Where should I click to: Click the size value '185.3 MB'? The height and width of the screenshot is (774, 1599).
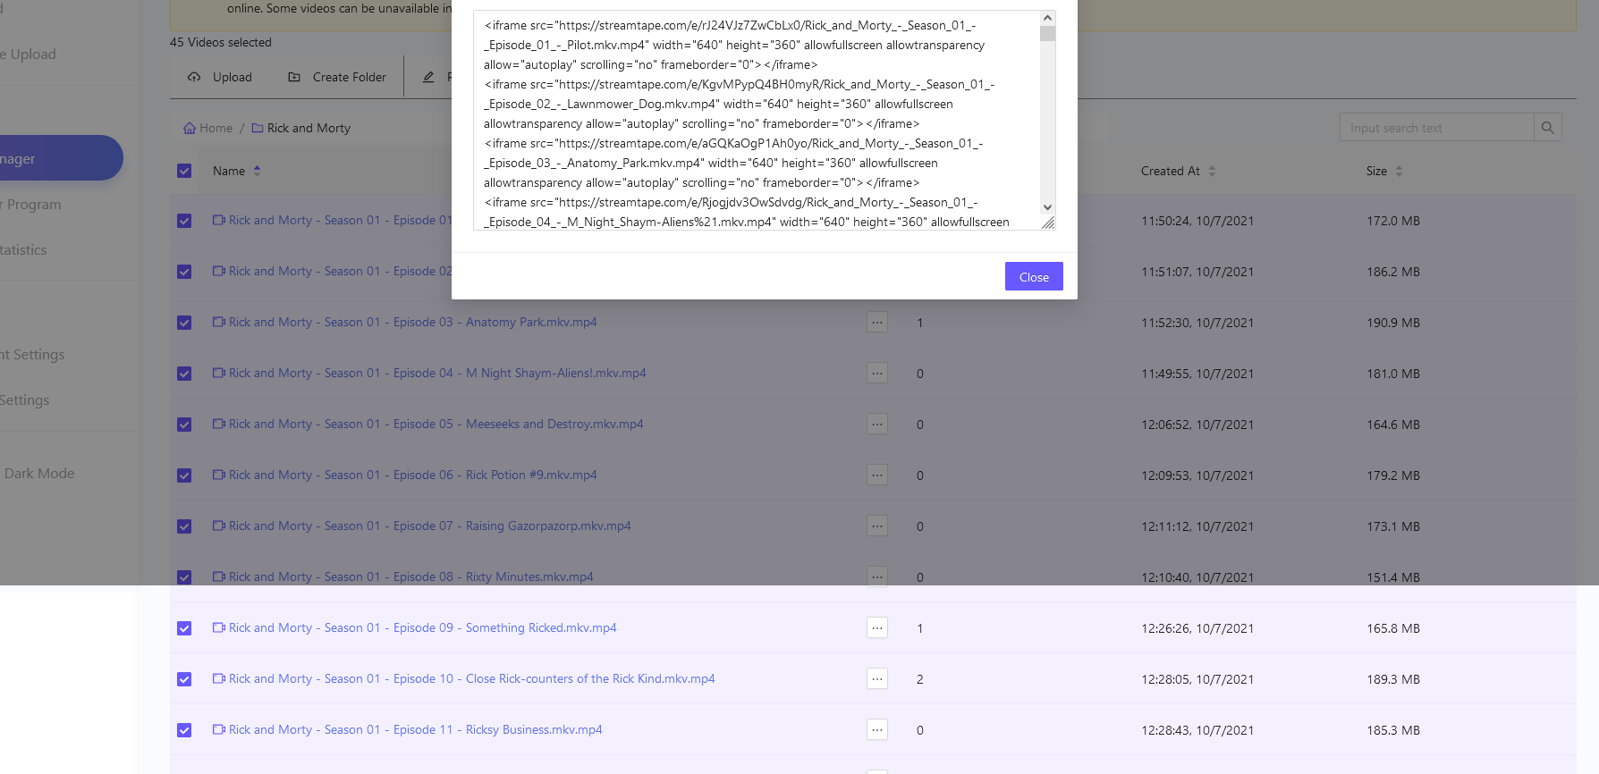click(1393, 730)
